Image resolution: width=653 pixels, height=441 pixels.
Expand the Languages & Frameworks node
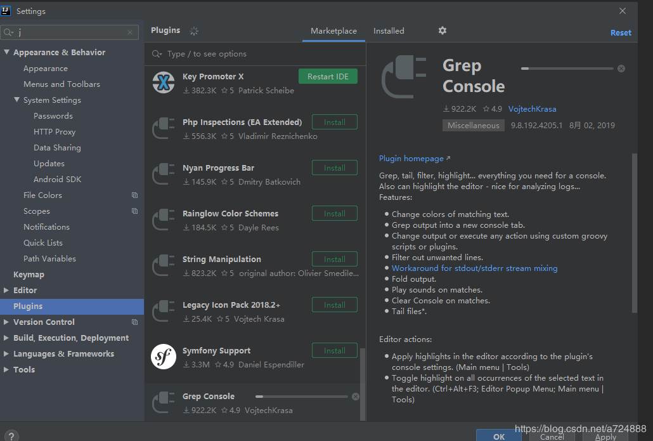(x=6, y=353)
